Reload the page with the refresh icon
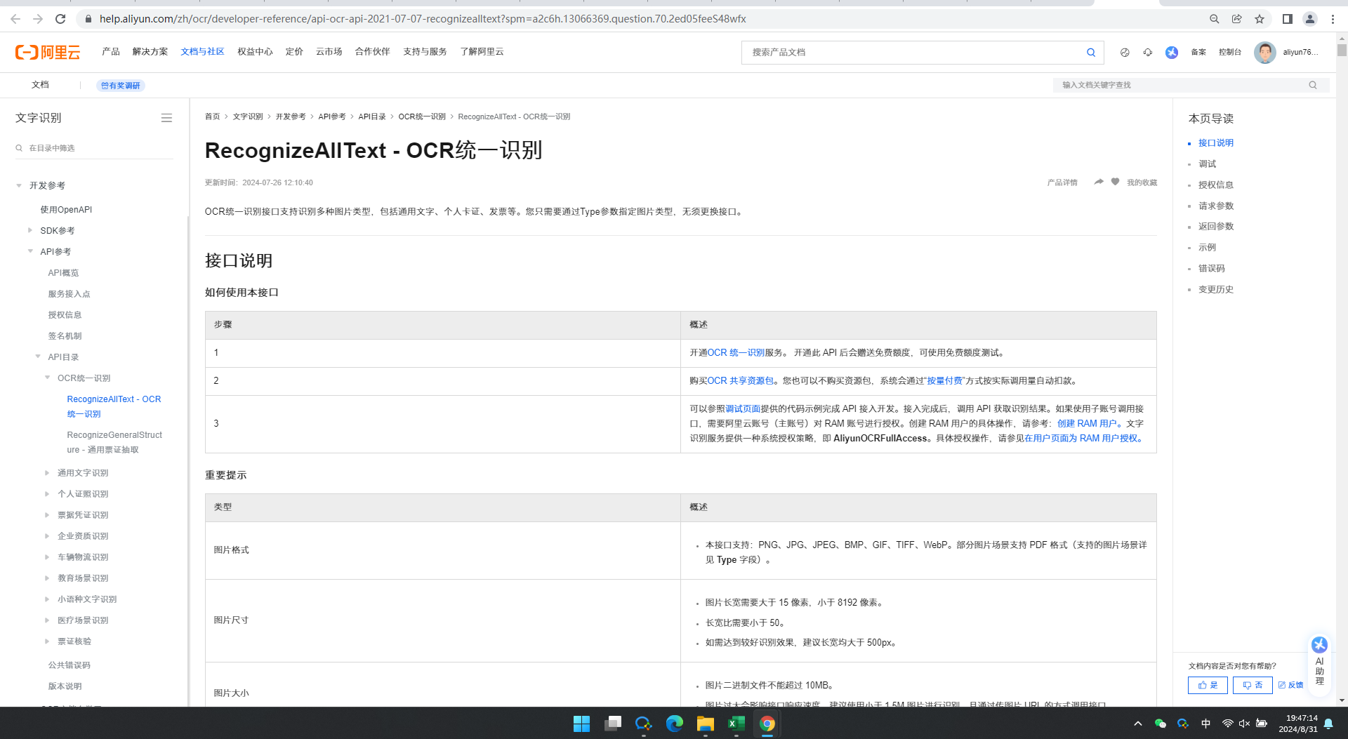The width and height of the screenshot is (1348, 739). (60, 19)
